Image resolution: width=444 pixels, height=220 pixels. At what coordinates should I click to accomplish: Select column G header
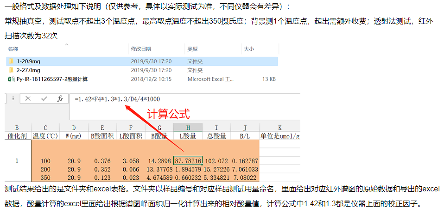pos(159,128)
